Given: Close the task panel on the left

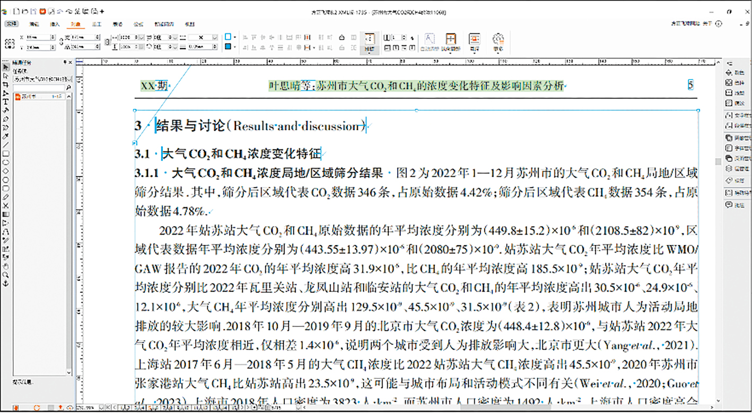Looking at the screenshot, I should tap(71, 62).
